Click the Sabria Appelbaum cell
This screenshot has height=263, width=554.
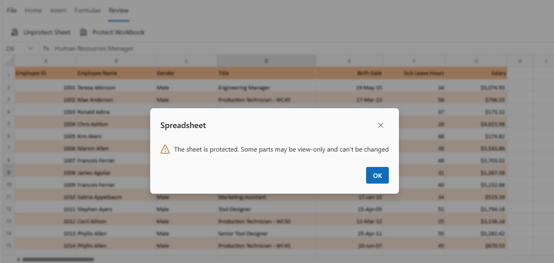(x=116, y=197)
